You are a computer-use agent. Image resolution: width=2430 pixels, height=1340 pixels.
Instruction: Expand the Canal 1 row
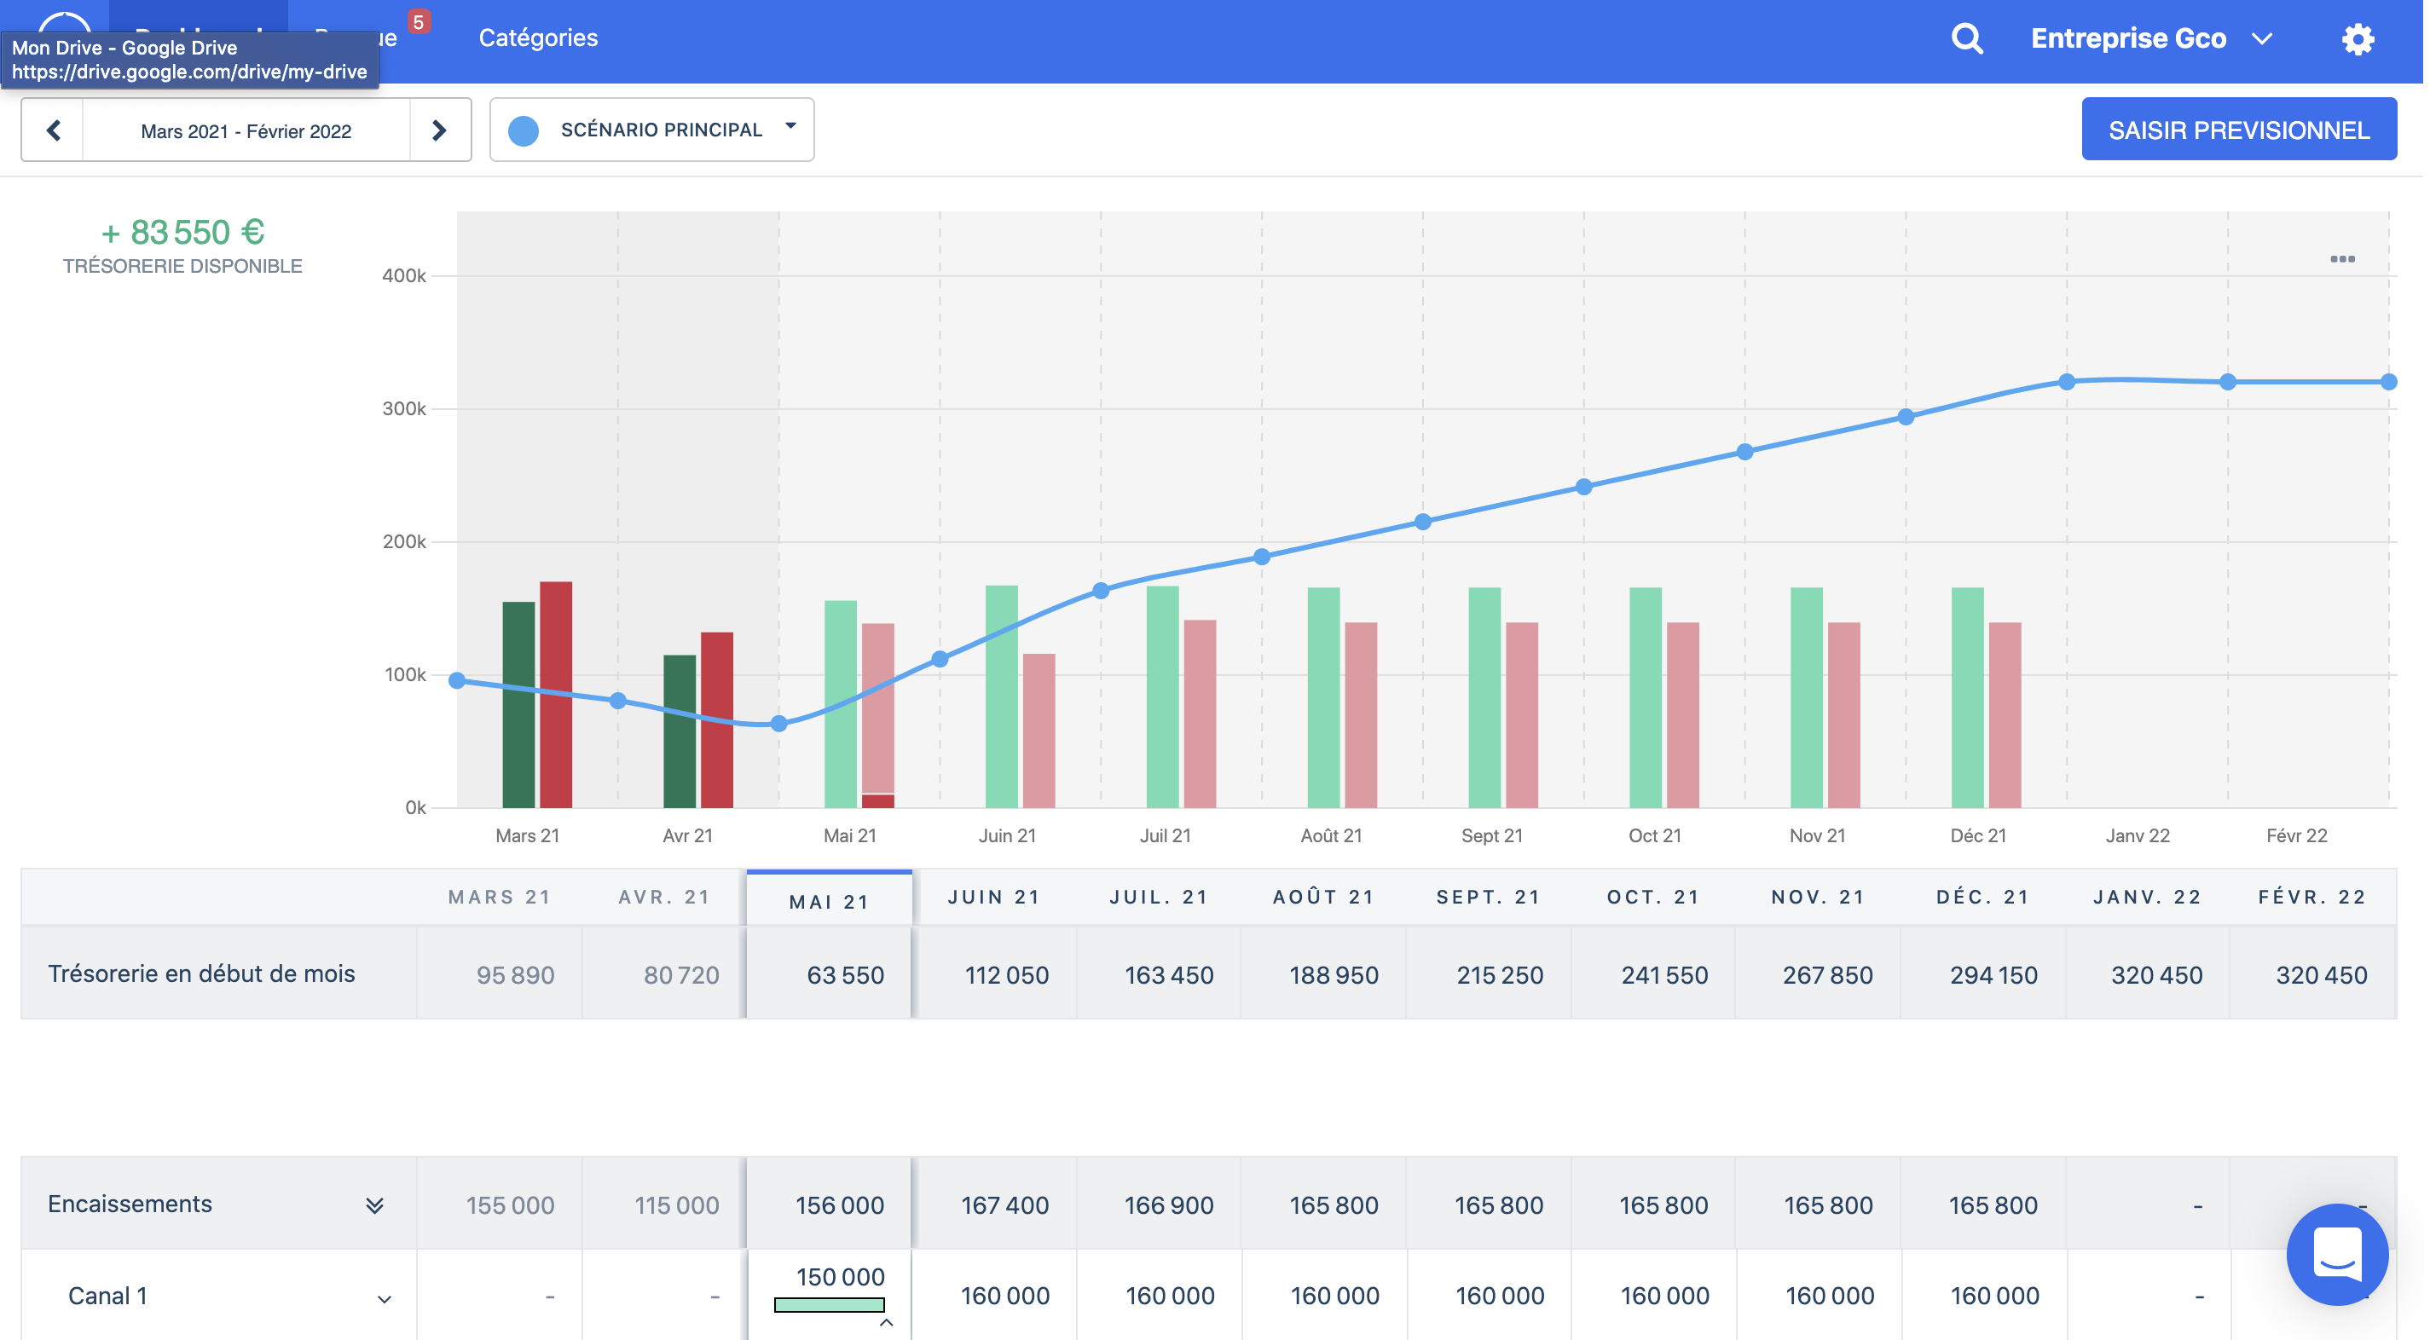385,1301
